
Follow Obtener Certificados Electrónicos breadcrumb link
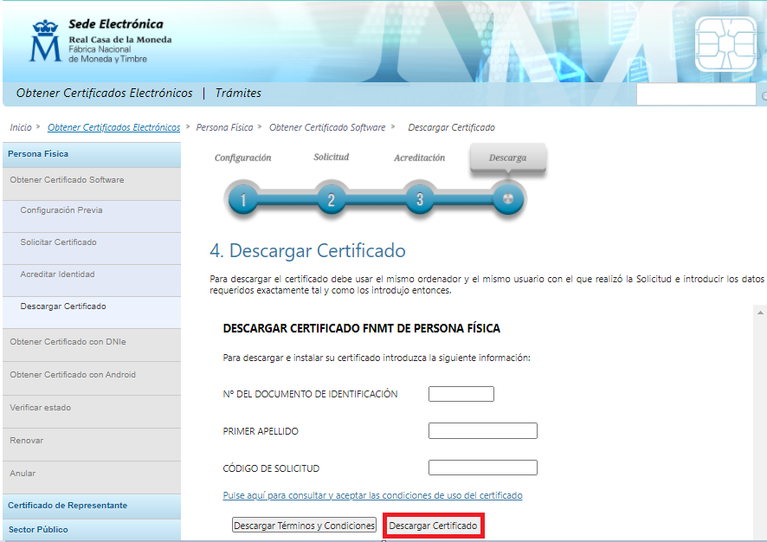click(x=114, y=127)
